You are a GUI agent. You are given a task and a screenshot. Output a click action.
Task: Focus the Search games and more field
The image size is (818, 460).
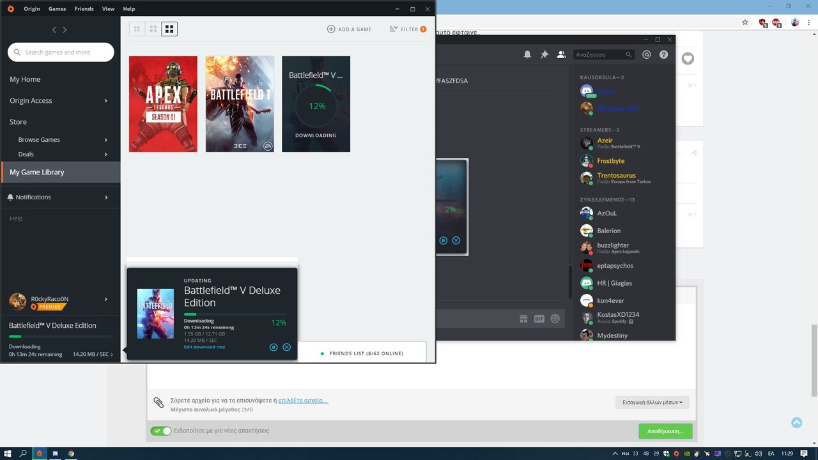61,52
